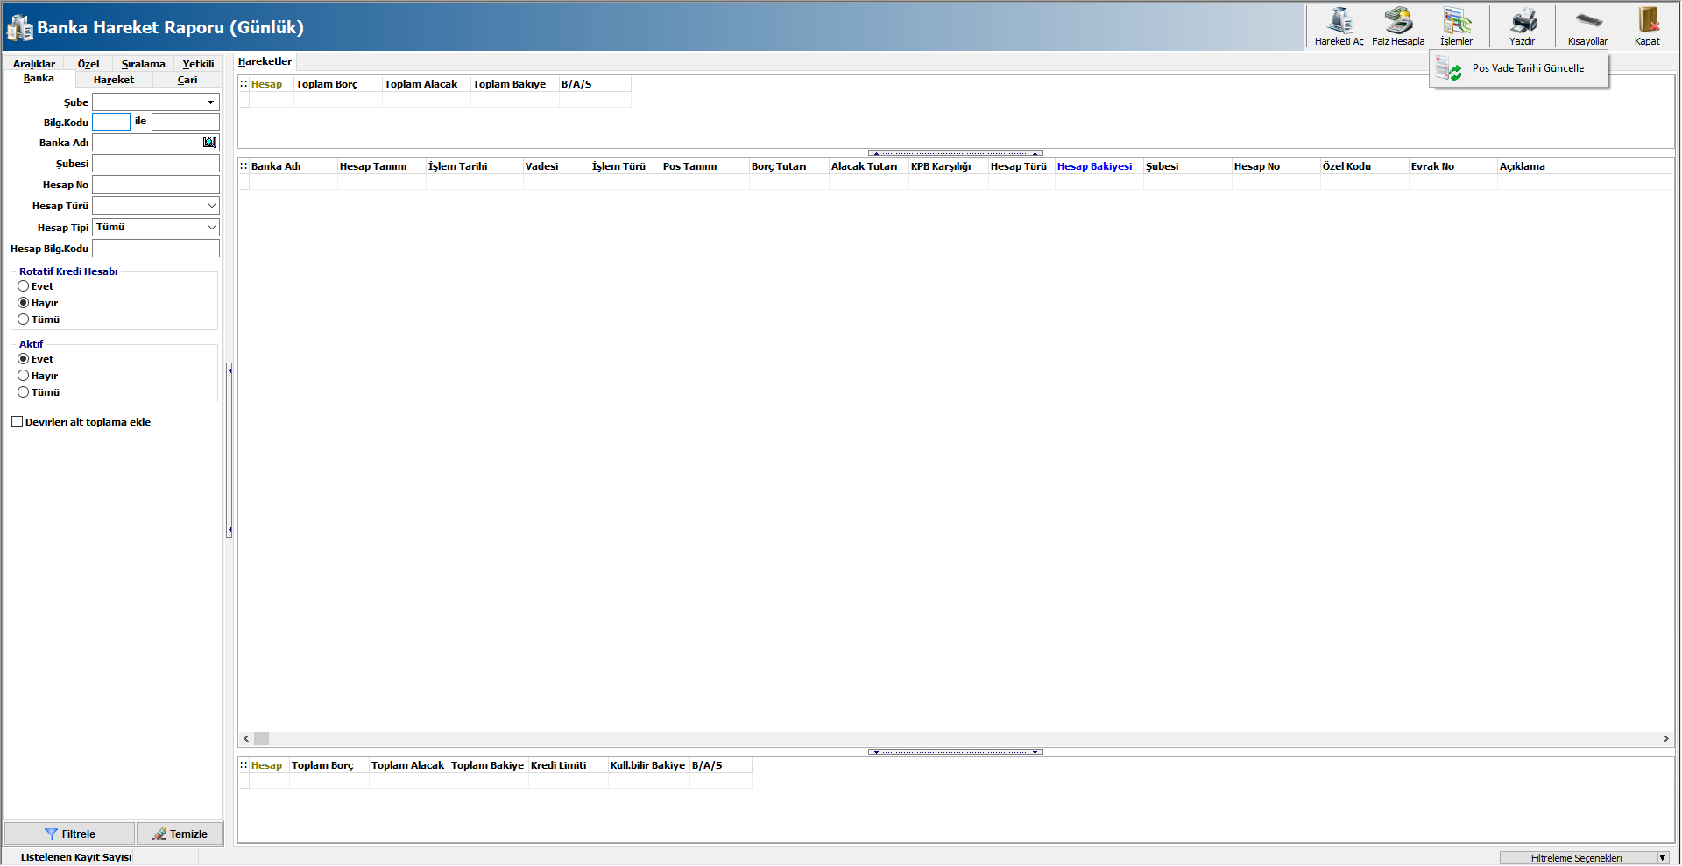The width and height of the screenshot is (1682, 866).
Task: Select Tümü under Aktif
Action: 24,392
